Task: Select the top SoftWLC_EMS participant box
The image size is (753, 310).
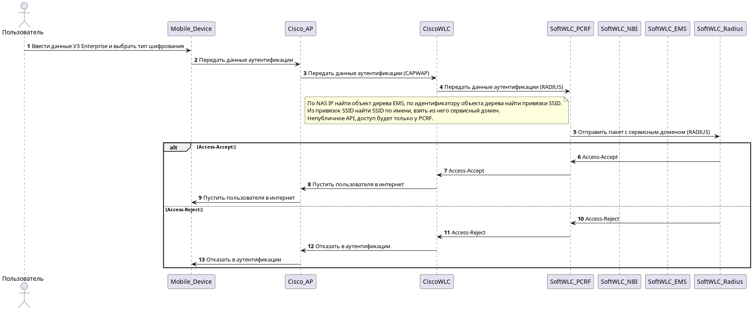Action: click(667, 29)
